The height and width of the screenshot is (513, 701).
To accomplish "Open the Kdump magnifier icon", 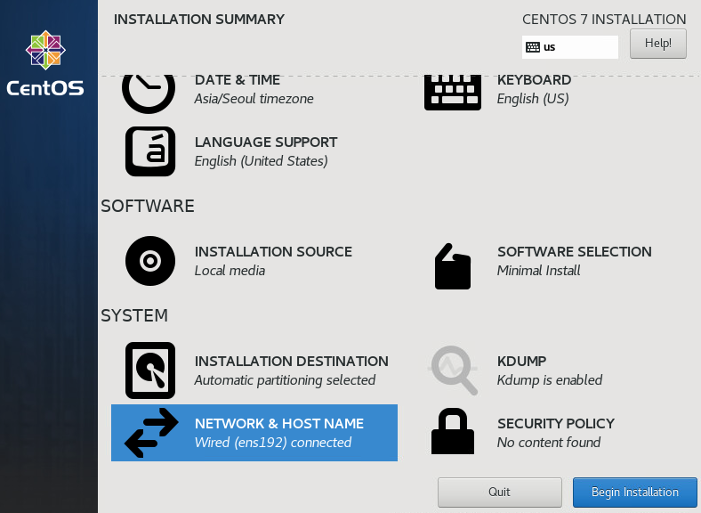I will coord(453,370).
